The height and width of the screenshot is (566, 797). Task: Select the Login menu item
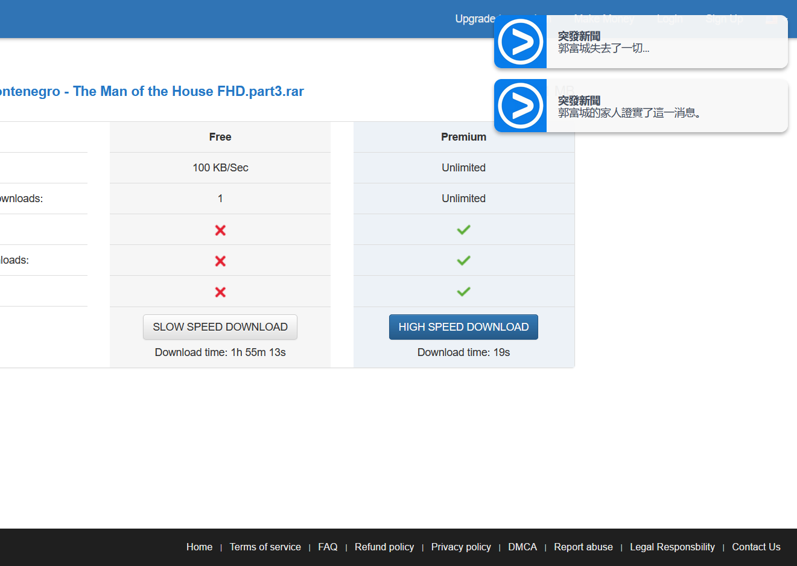click(670, 19)
